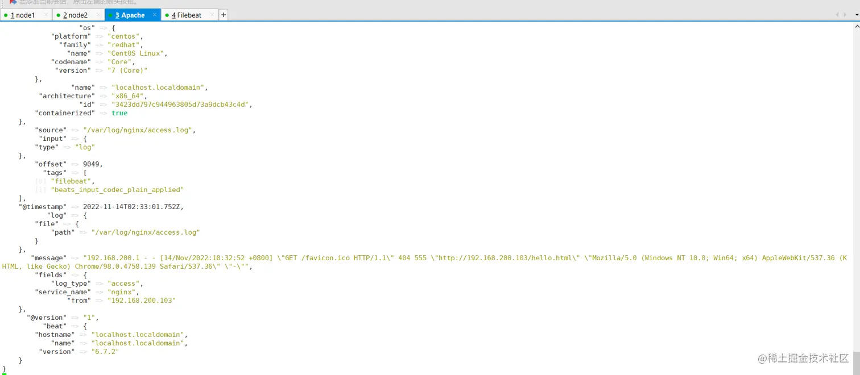Click the "GET /favicon.ico" part of message
This screenshot has height=375, width=860.
(x=315, y=258)
